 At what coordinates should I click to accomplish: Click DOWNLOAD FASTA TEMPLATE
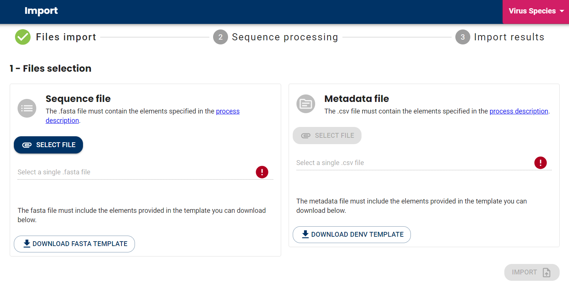74,243
